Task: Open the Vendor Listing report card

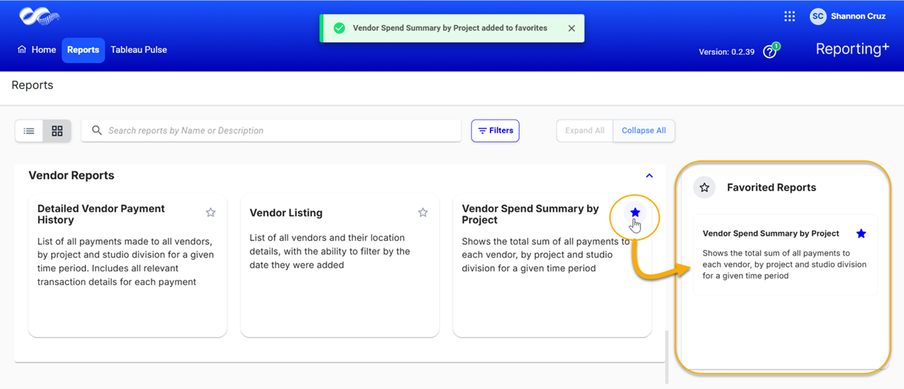Action: (340, 265)
